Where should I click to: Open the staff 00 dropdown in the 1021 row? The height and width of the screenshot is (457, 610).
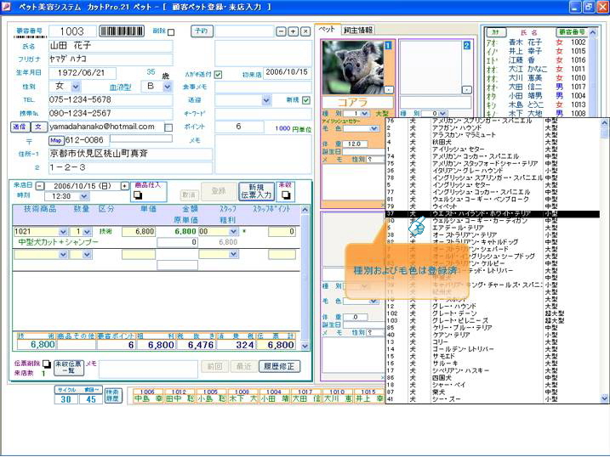[x=233, y=232]
